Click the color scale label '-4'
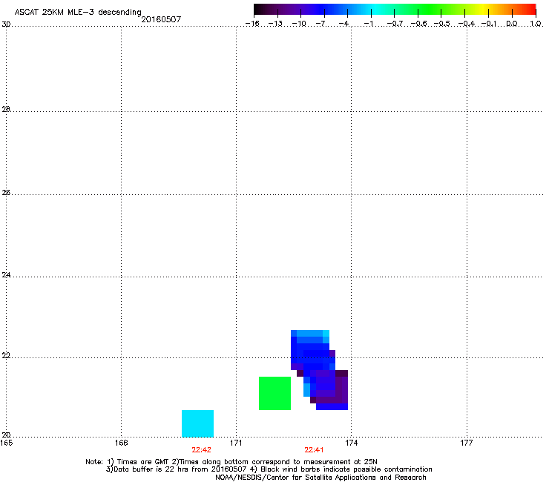This screenshot has width=549, height=482. (343, 24)
